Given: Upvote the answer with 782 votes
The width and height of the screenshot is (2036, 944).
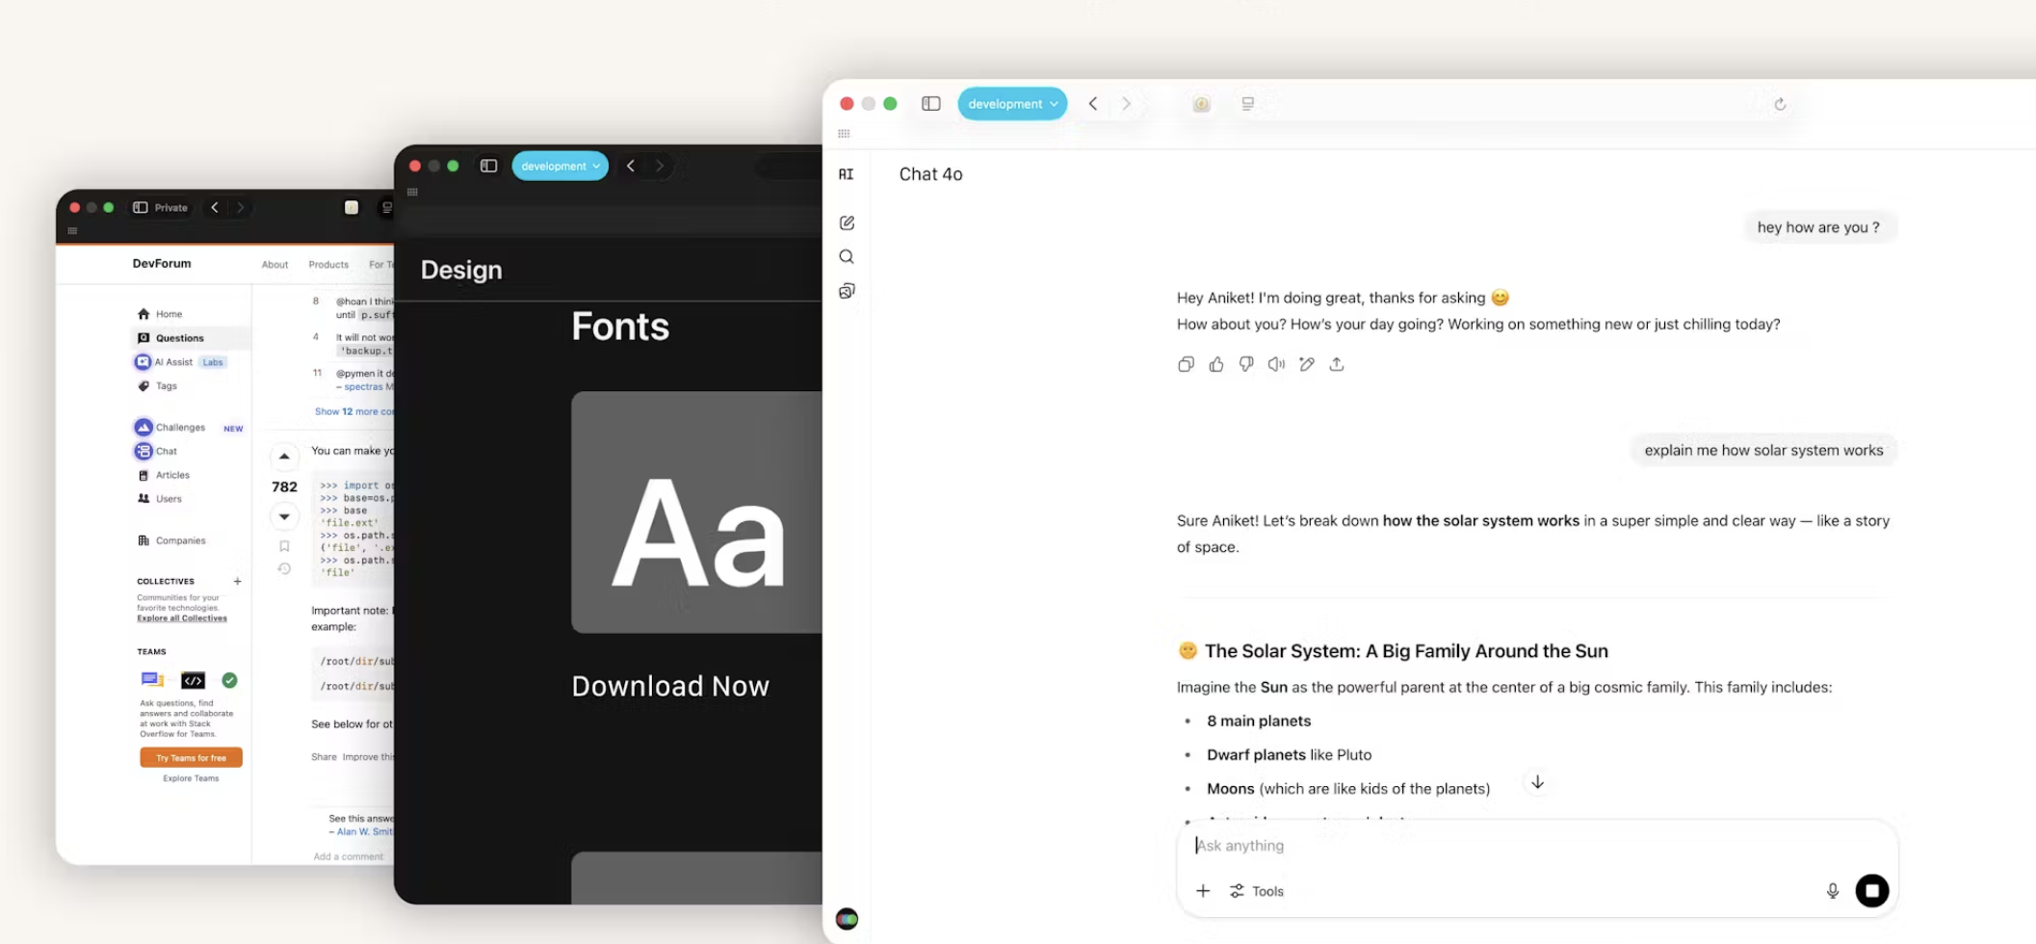Looking at the screenshot, I should pyautogui.click(x=284, y=456).
